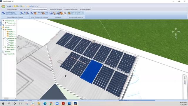Pan view down with navigation arrow
Screen dimensions: 188x106
[176, 35]
